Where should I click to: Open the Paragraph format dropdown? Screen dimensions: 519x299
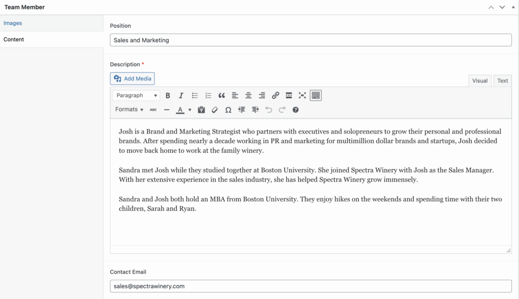tap(136, 95)
